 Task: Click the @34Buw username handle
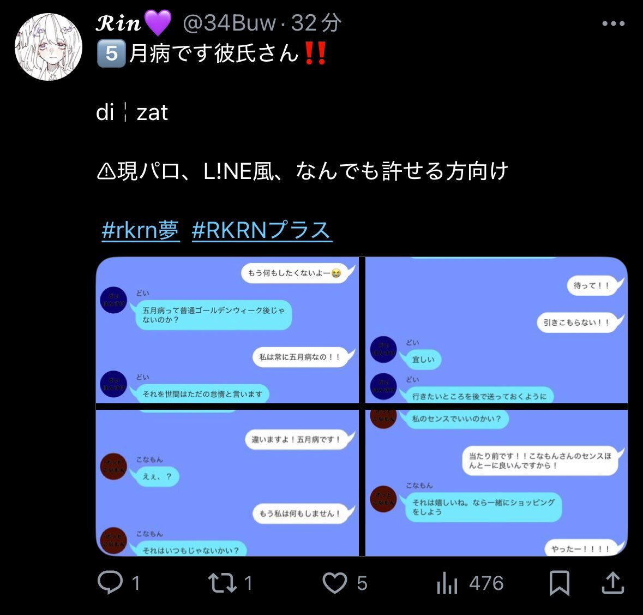point(229,22)
